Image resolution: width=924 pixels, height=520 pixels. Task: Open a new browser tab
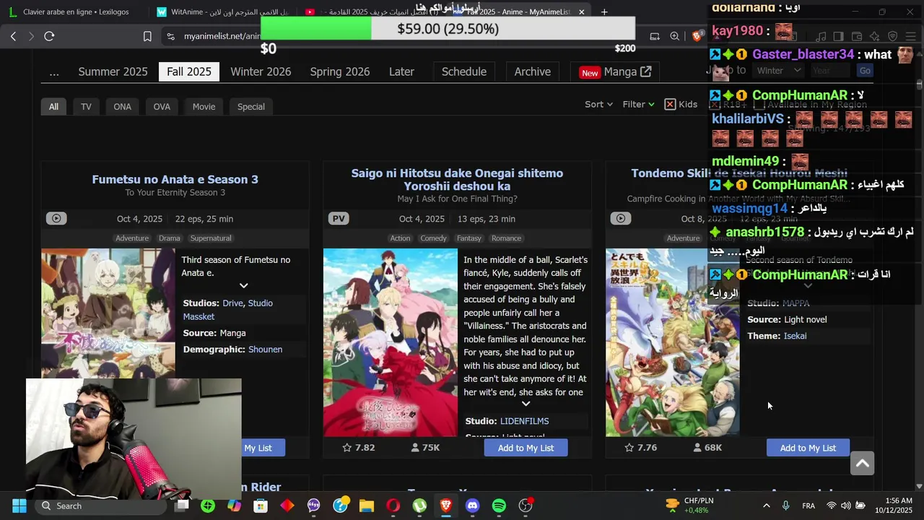pos(604,12)
